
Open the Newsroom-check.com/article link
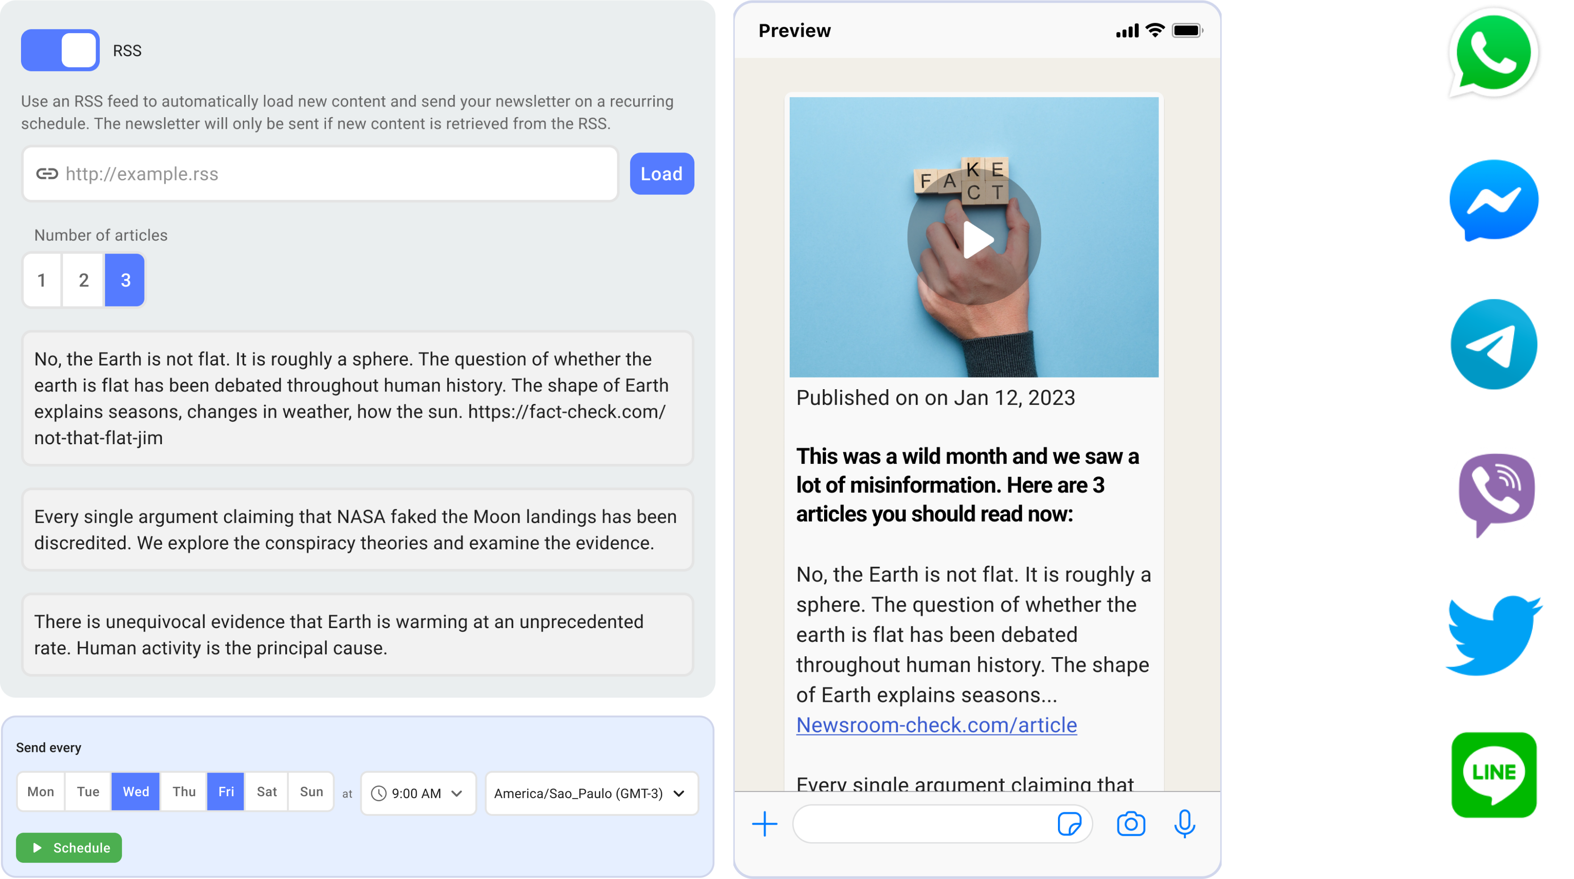click(936, 725)
